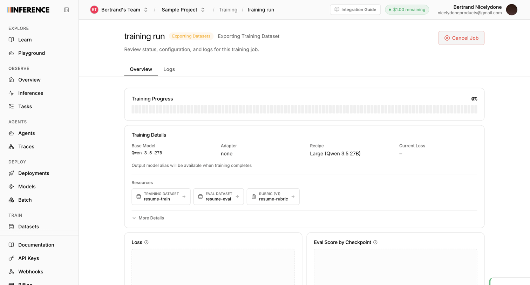
Task: Click the Batch boxes icon
Action: click(11, 200)
